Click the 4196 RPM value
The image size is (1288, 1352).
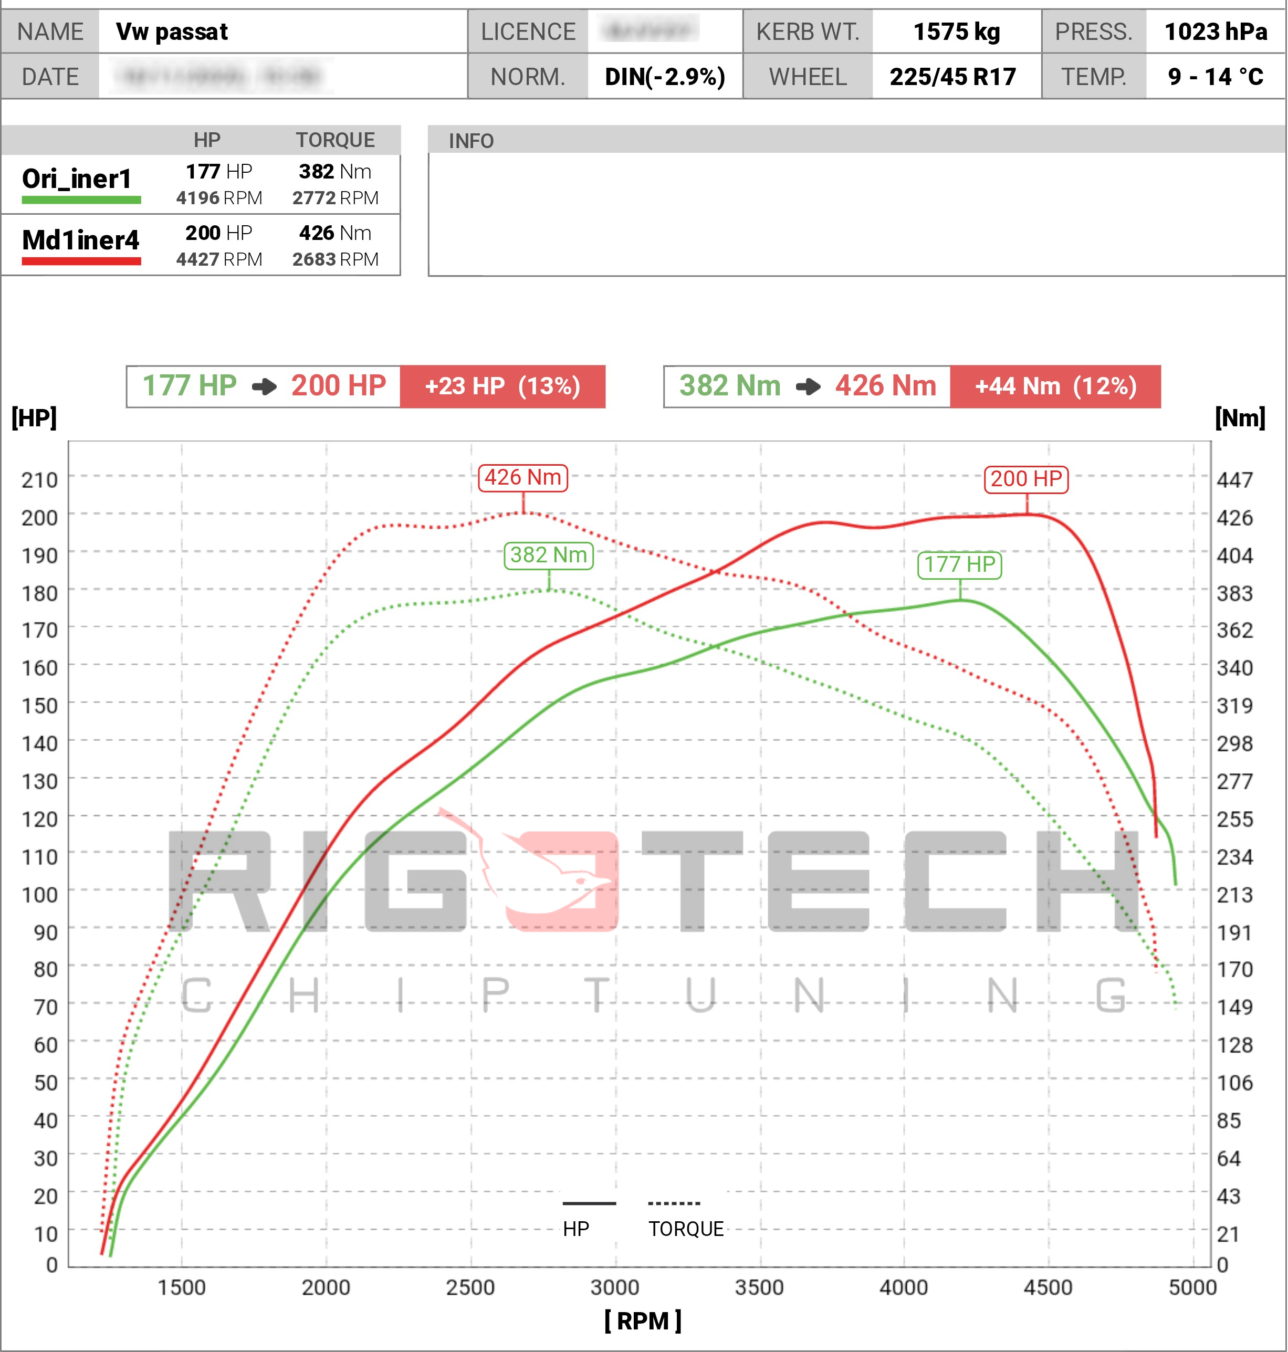(219, 198)
